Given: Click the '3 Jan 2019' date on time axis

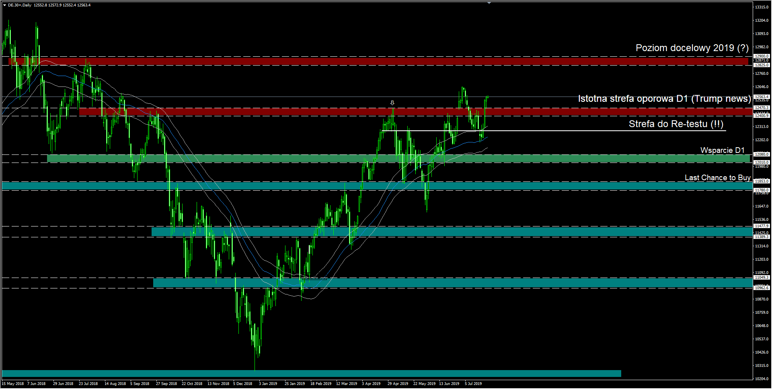Looking at the screenshot, I should coord(268,384).
